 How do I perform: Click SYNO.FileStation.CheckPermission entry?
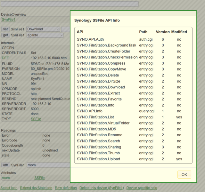(107, 57)
